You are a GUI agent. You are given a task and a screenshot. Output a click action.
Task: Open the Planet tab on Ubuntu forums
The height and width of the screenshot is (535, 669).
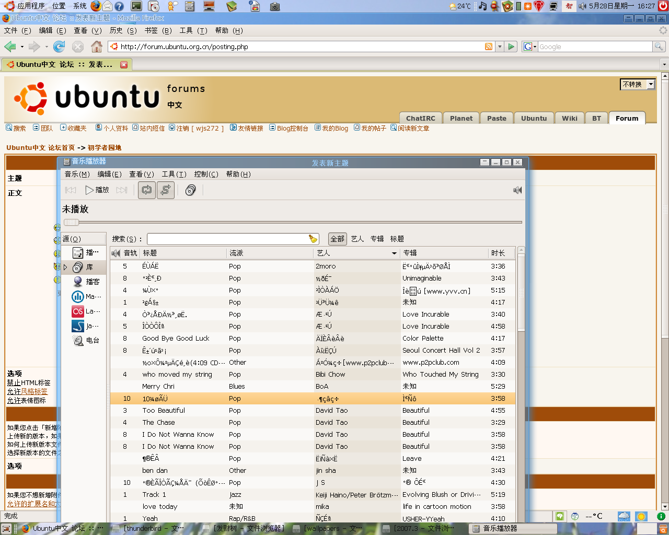coord(461,118)
